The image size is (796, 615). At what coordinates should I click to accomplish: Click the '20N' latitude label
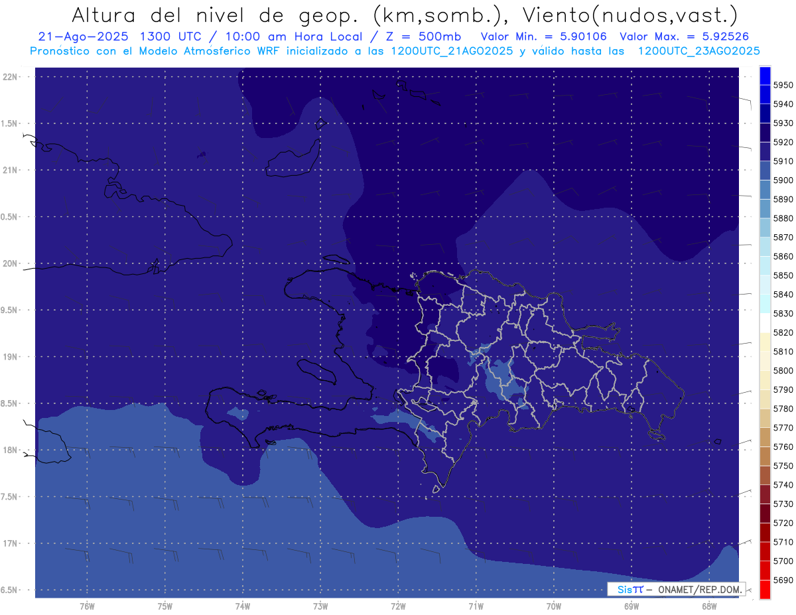pyautogui.click(x=11, y=264)
